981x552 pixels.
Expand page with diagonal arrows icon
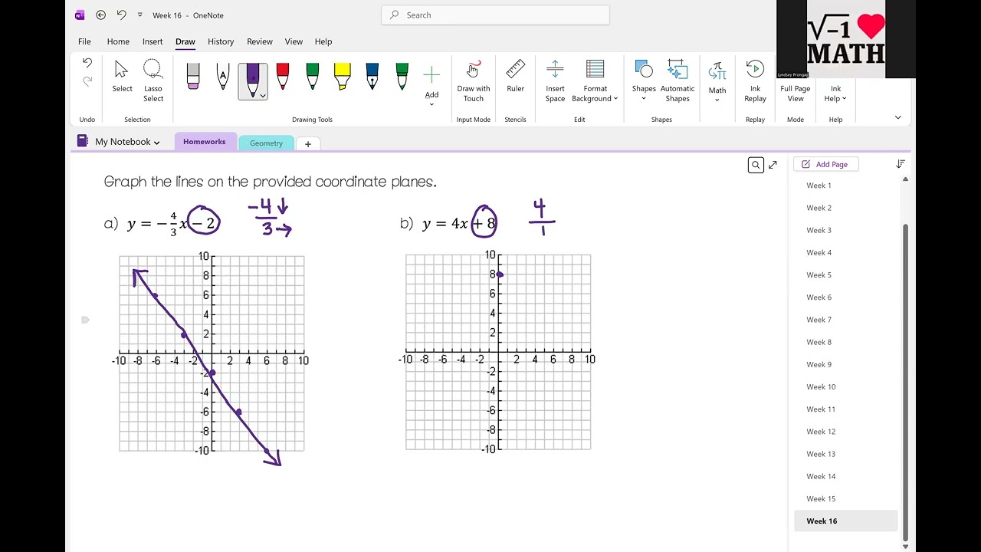tap(773, 165)
